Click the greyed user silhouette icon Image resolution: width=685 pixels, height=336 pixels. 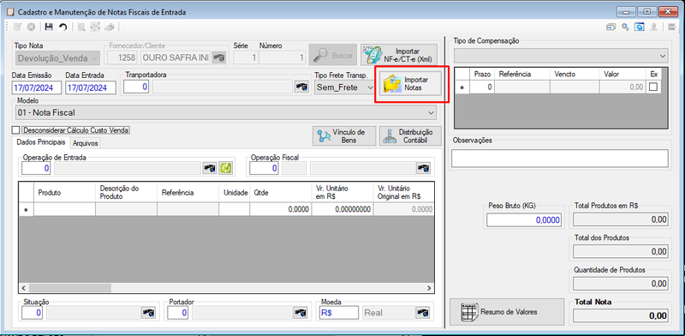pyautogui.click(x=654, y=27)
